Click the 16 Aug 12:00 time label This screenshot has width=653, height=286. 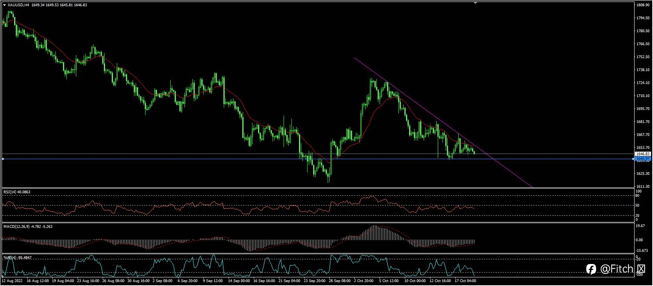click(37, 281)
